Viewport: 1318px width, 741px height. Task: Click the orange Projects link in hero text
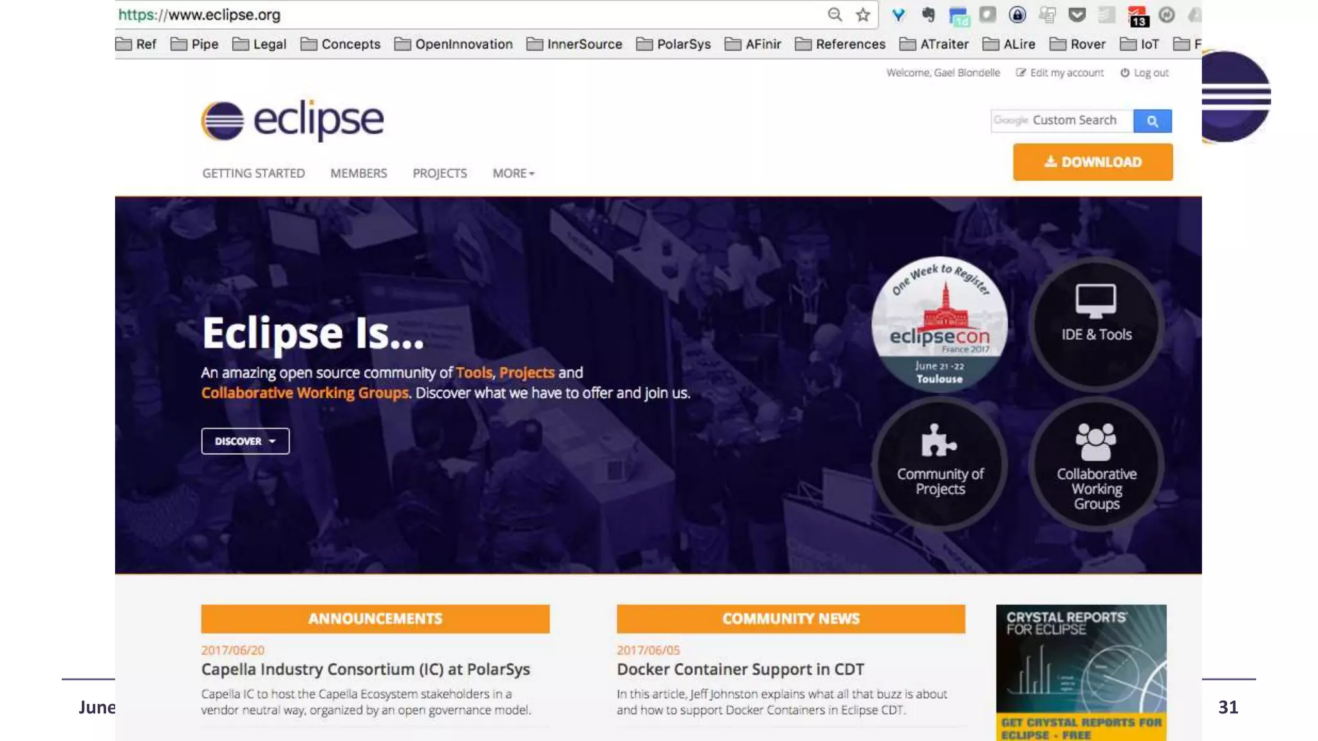point(526,372)
